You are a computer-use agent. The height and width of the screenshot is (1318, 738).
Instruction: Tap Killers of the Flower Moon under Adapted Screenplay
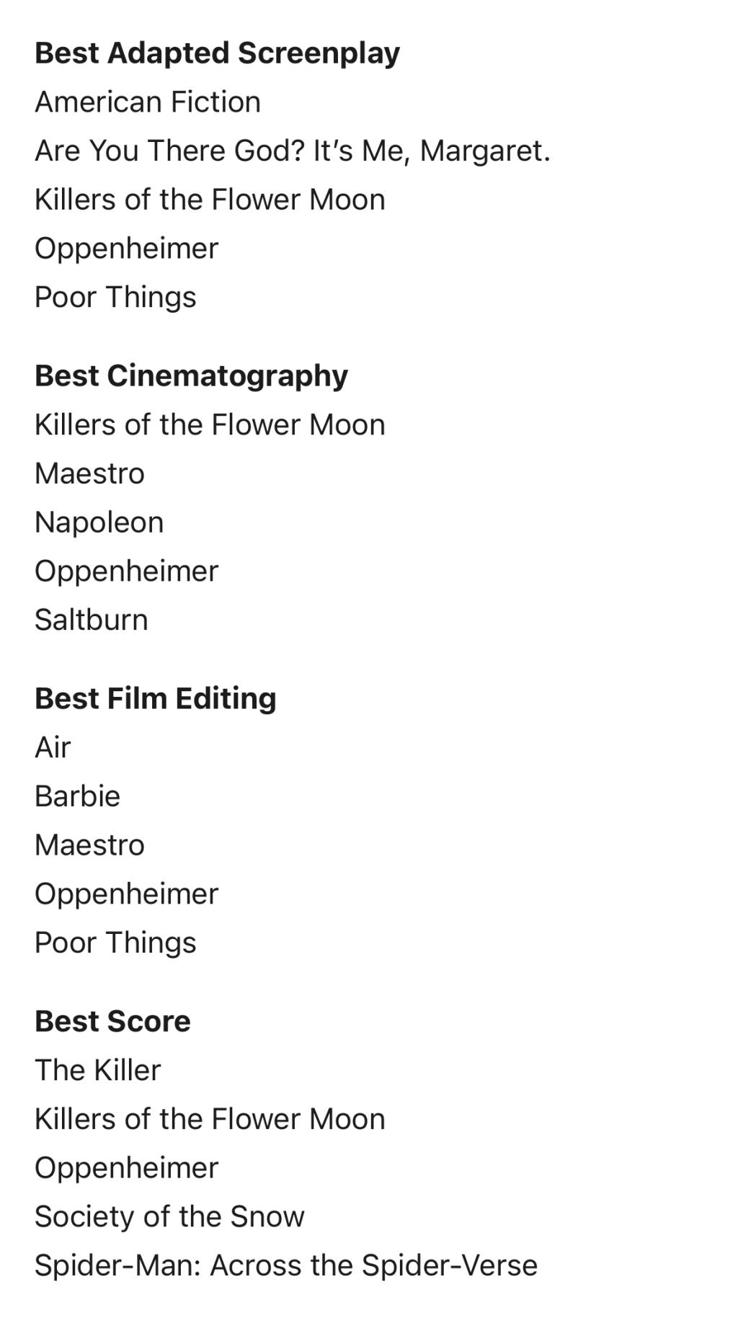pyautogui.click(x=210, y=200)
